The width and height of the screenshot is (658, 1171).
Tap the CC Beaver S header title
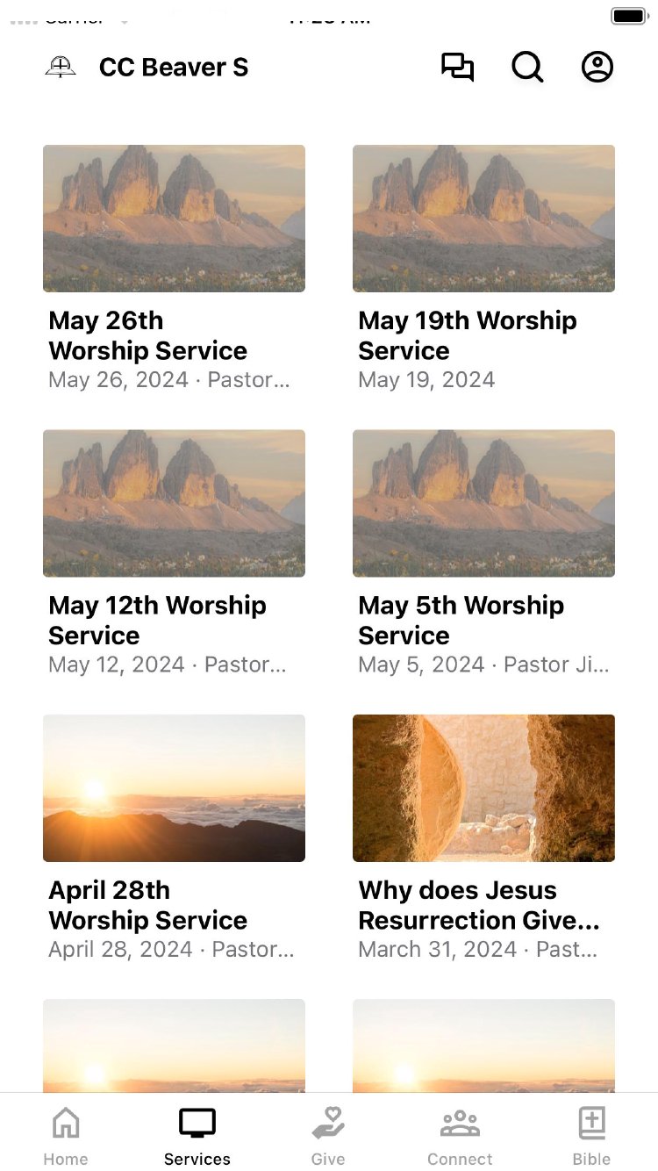click(x=174, y=68)
